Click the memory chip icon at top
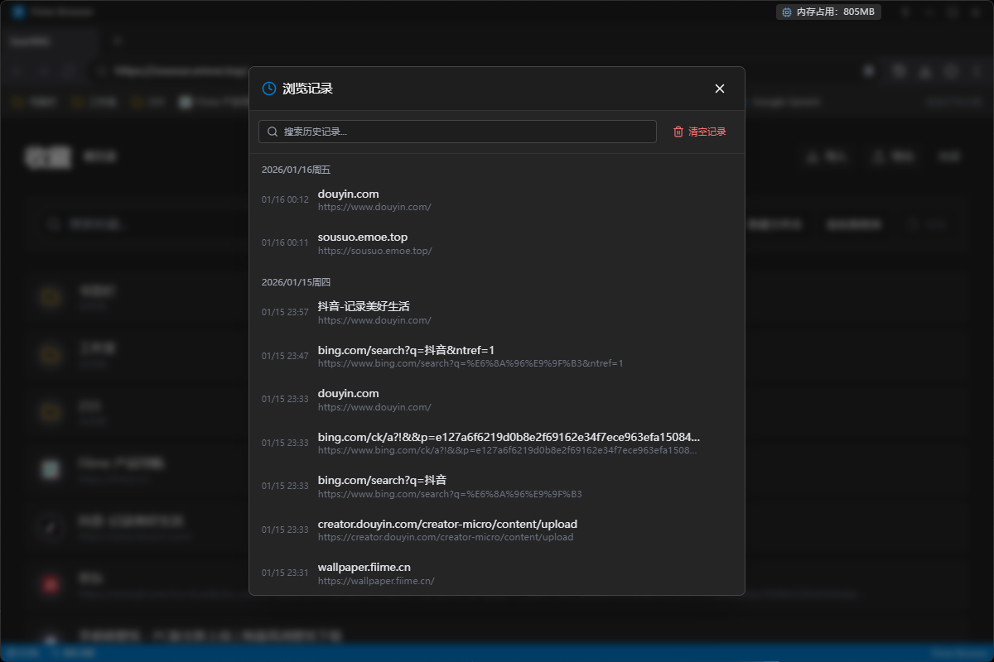The width and height of the screenshot is (994, 662). pos(786,12)
